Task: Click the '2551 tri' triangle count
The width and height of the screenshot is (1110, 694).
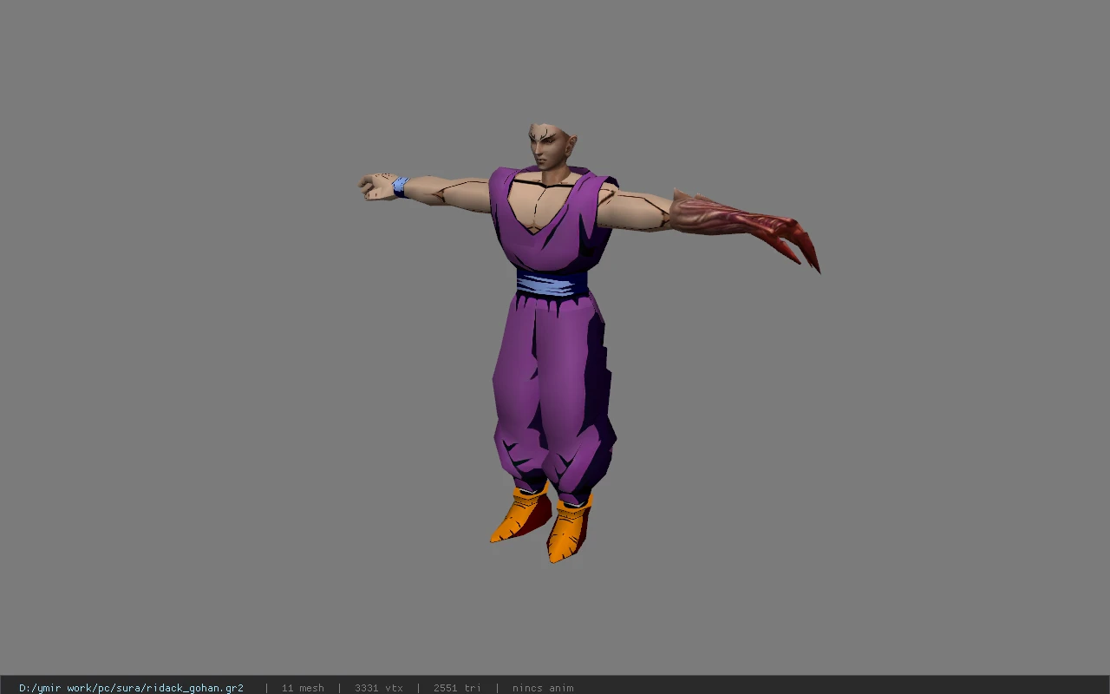Action: pos(457,688)
